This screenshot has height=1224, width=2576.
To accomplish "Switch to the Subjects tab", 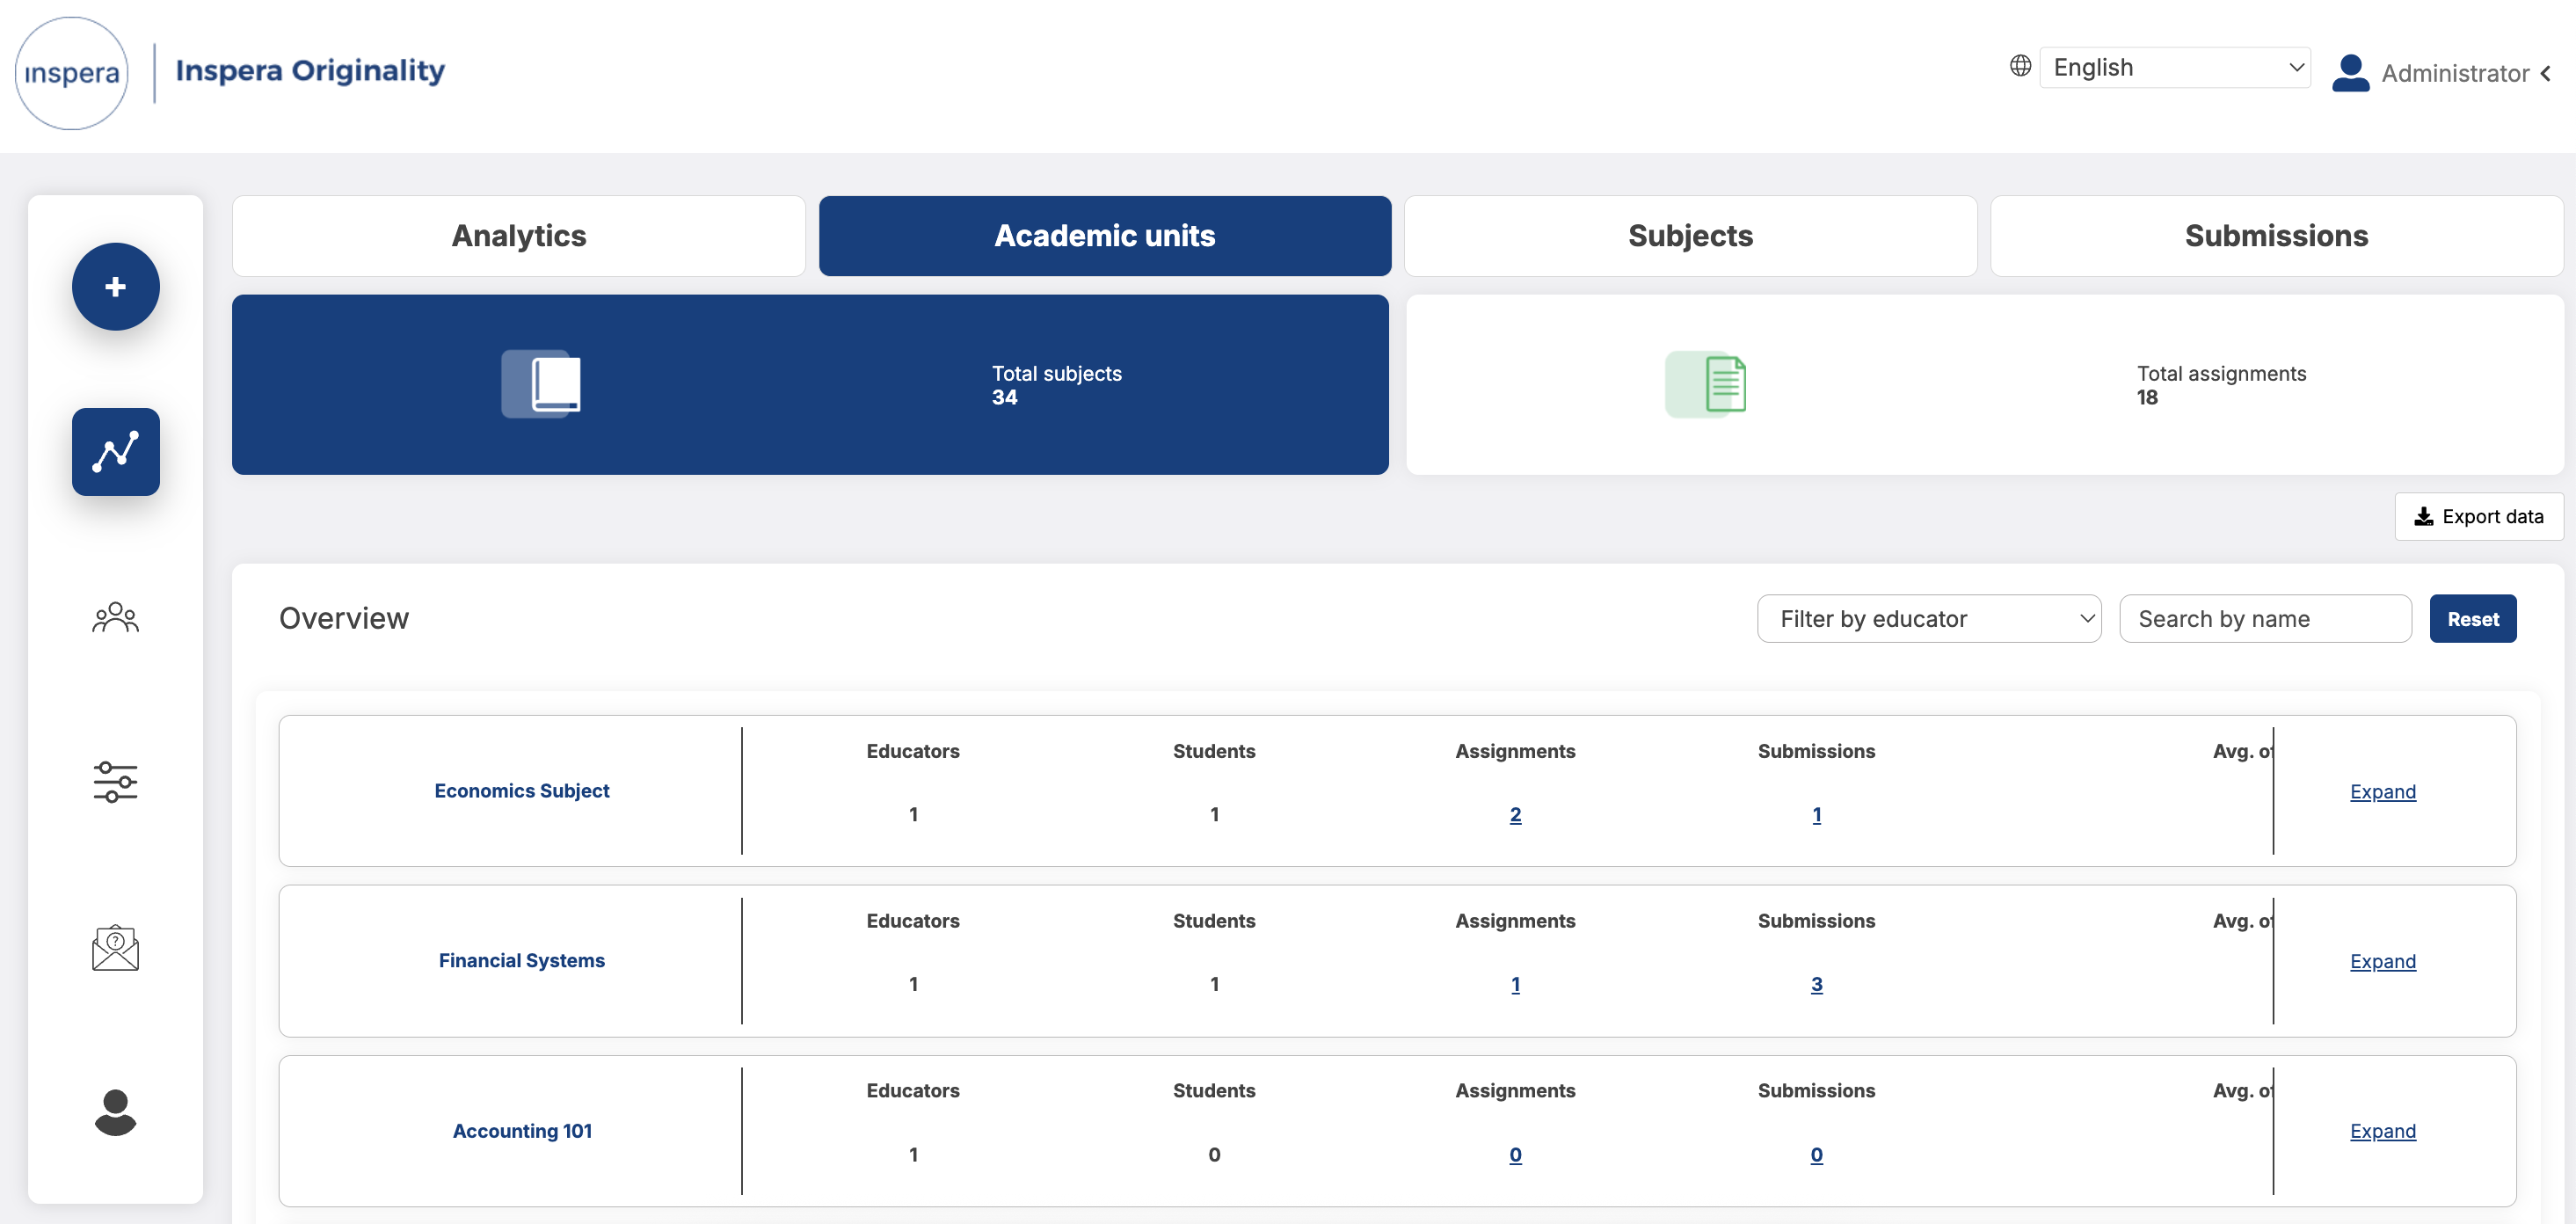I will click(x=1691, y=236).
